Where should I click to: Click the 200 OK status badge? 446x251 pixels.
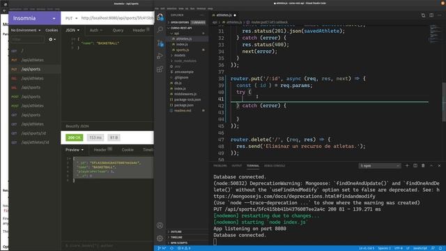coord(75,138)
